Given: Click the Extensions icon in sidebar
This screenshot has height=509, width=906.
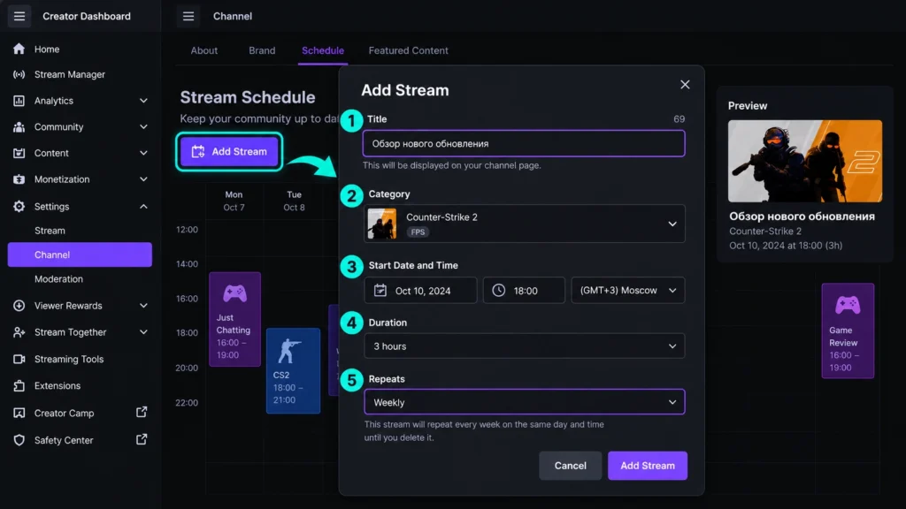Looking at the screenshot, I should pos(19,385).
